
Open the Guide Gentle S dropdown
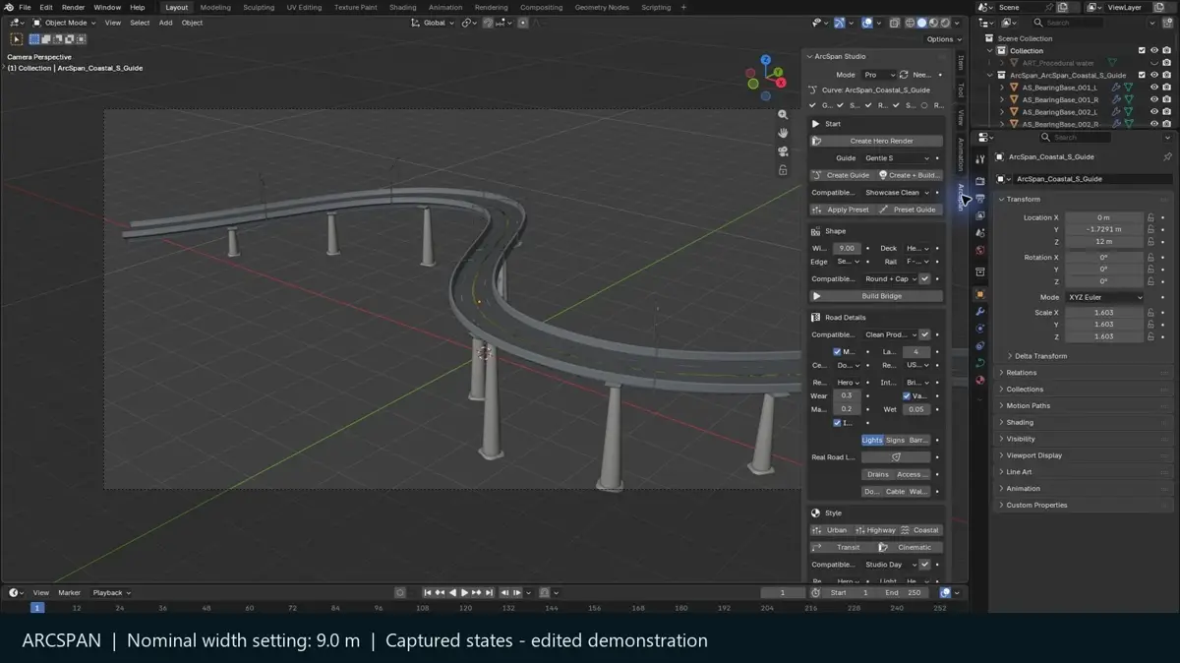(896, 157)
